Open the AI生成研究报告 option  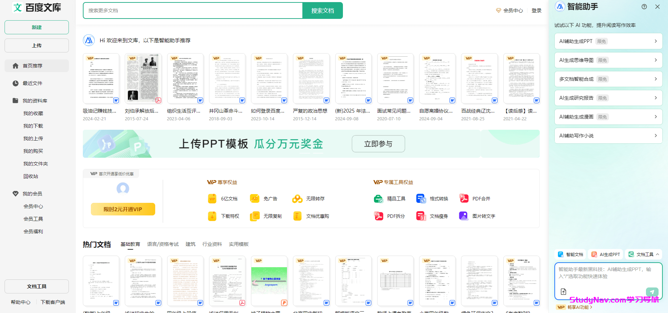click(608, 98)
